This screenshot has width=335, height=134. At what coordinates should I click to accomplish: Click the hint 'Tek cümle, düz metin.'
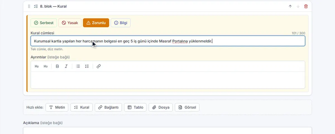point(47,49)
